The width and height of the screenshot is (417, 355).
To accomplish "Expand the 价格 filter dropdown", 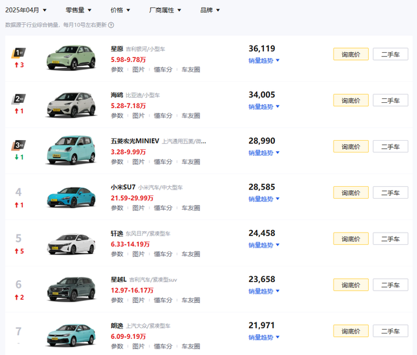I will [121, 10].
